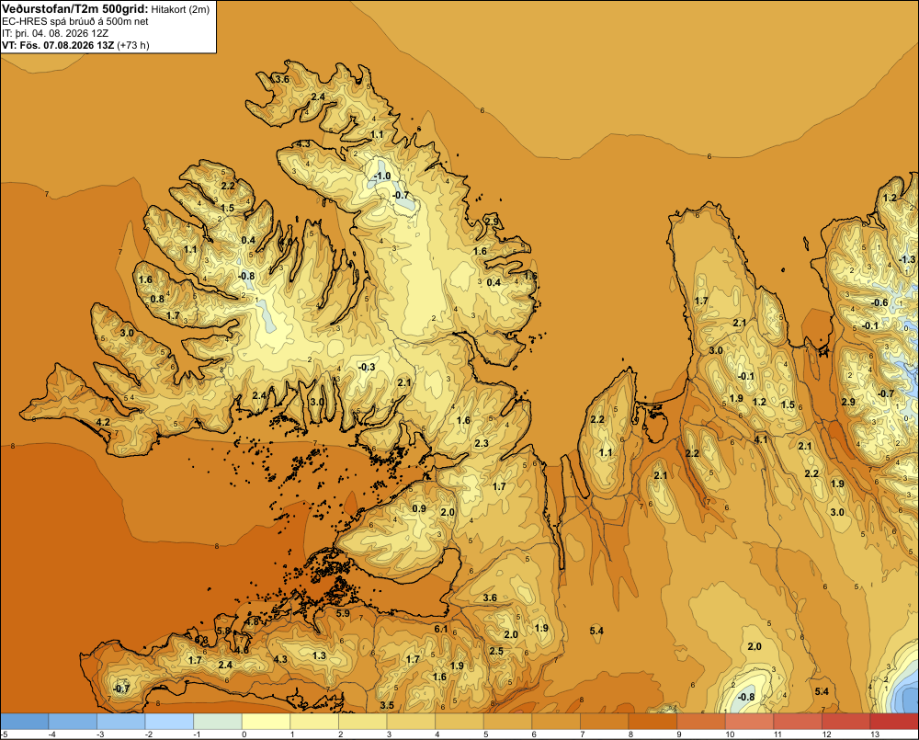Click the Veðurstofan/T2m 500grid title text
This screenshot has width=919, height=740.
point(74,9)
